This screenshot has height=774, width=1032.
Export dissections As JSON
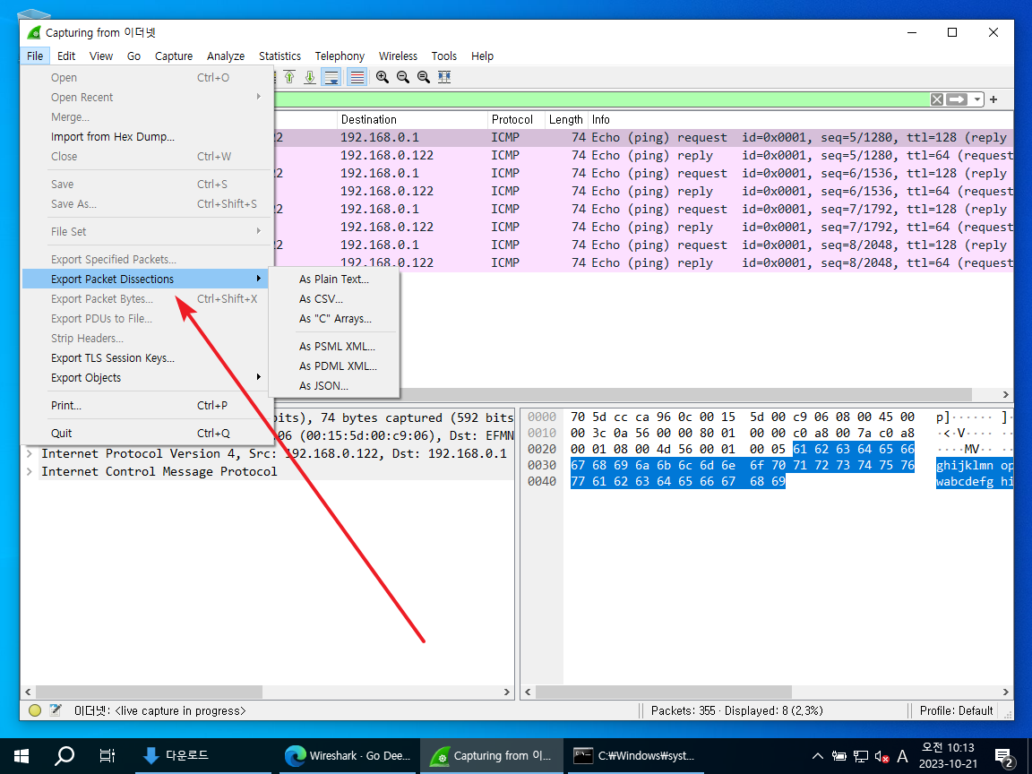pos(333,386)
